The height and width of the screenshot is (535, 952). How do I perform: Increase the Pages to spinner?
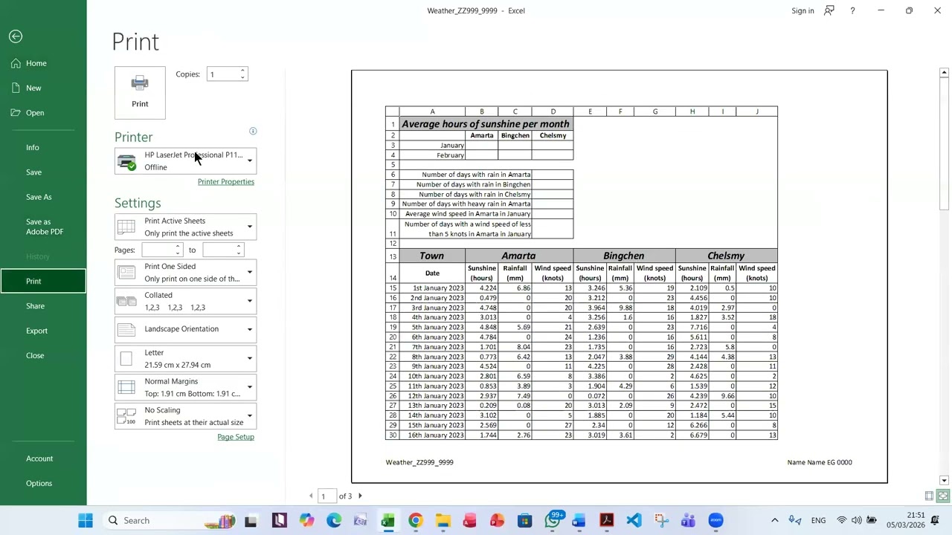[239, 247]
